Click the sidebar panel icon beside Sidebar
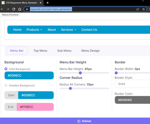The width and height of the screenshot is (150, 124). [79, 121]
